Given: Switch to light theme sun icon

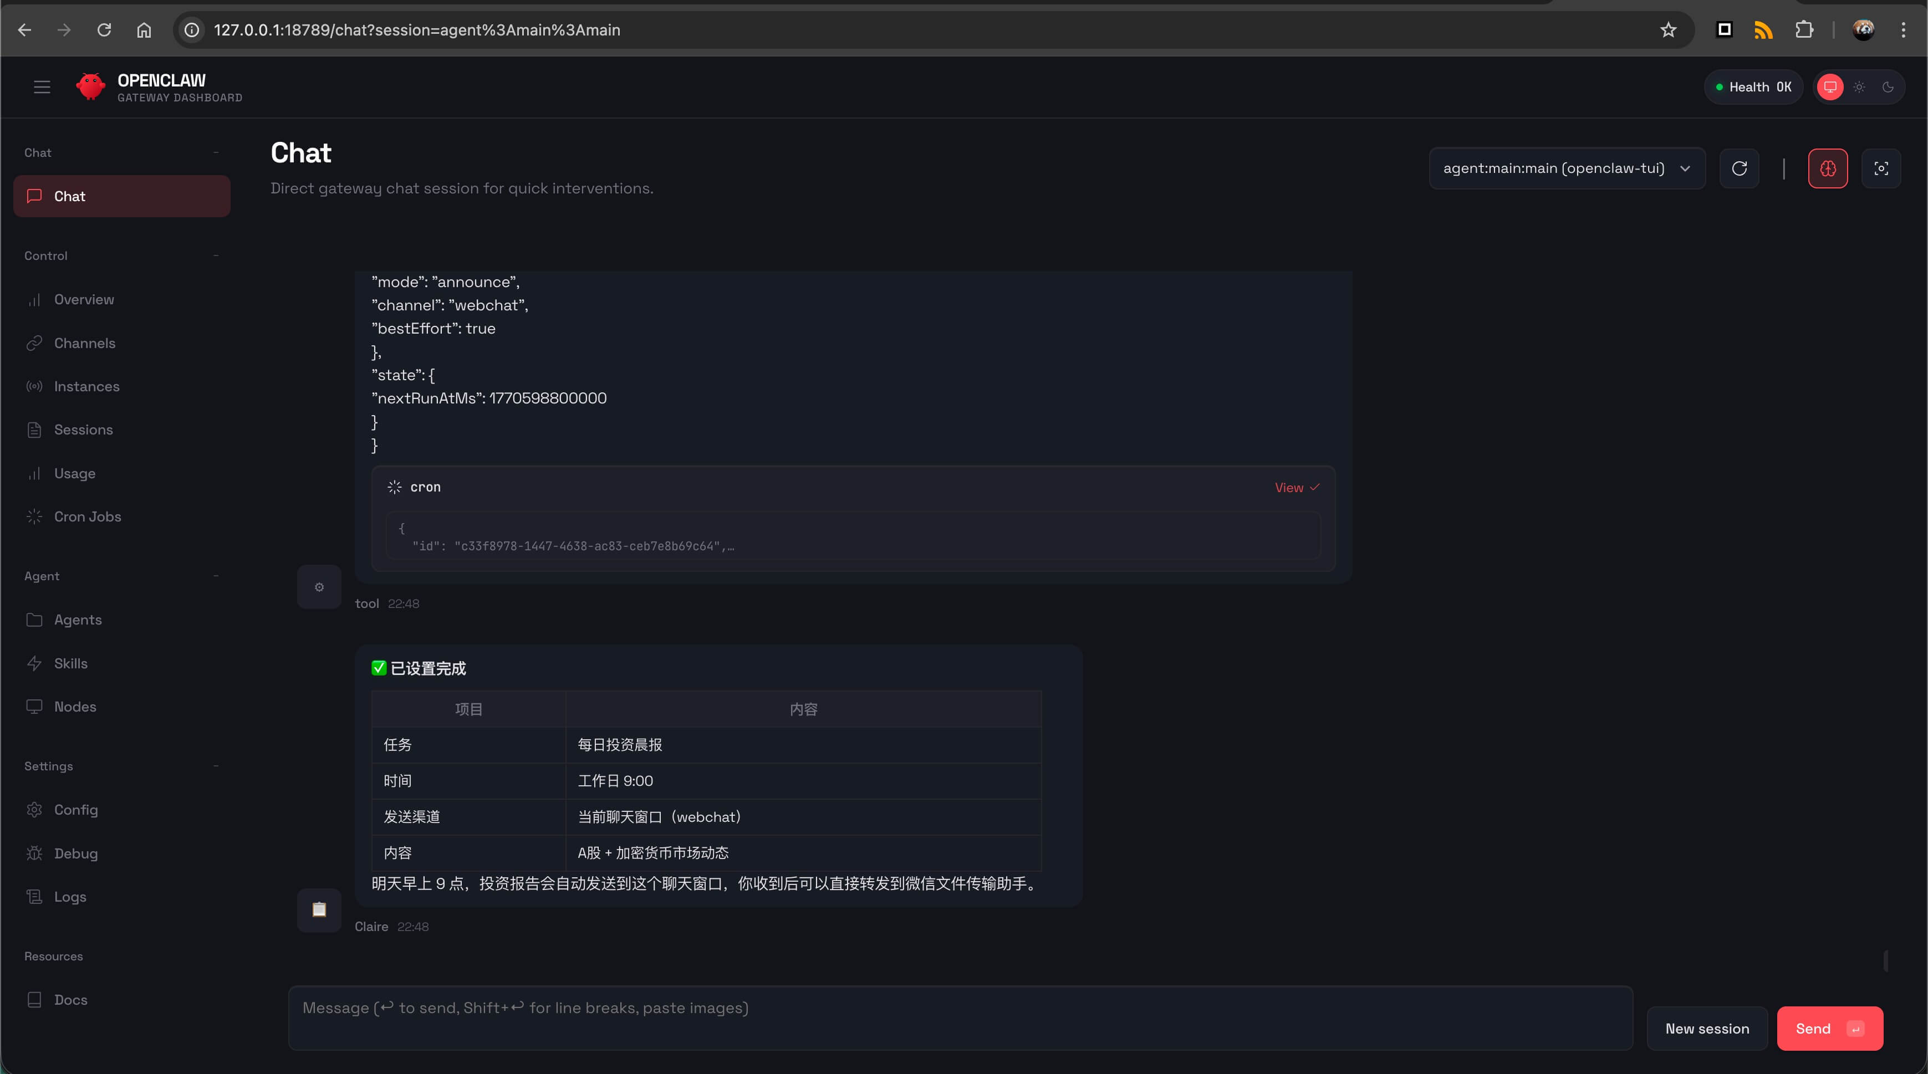Looking at the screenshot, I should coord(1859,87).
